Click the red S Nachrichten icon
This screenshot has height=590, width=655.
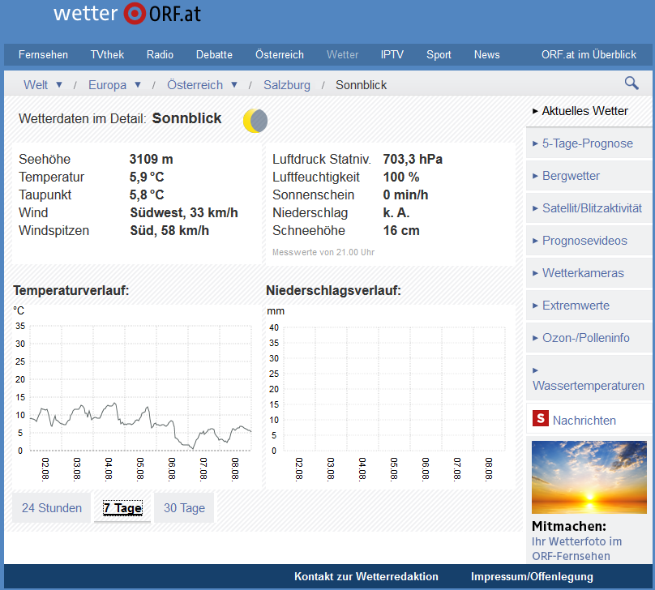tap(540, 419)
